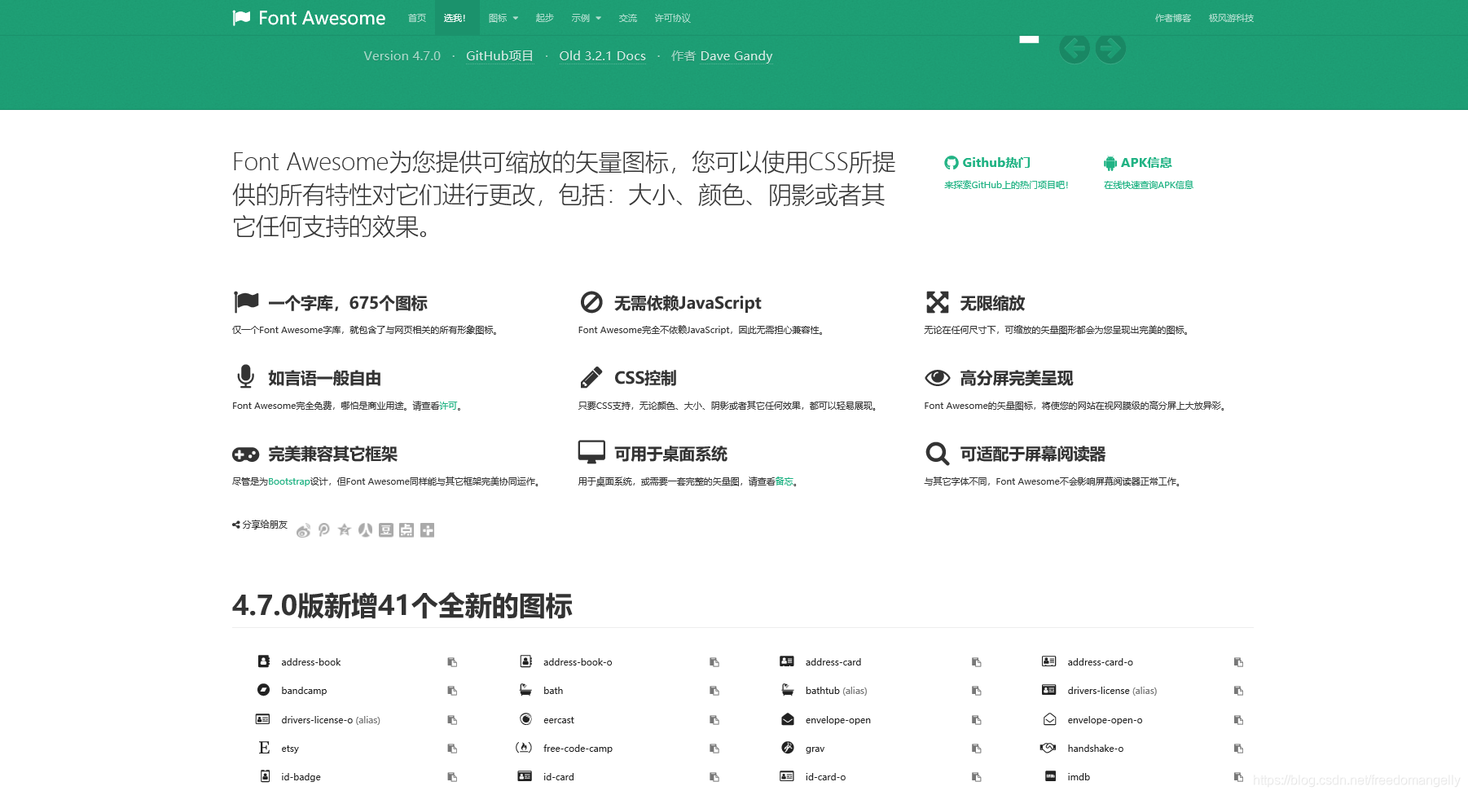
Task: Click the flag icon beside 一个字库
Action: (x=246, y=302)
